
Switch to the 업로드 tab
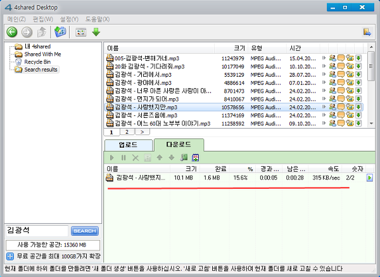point(129,145)
